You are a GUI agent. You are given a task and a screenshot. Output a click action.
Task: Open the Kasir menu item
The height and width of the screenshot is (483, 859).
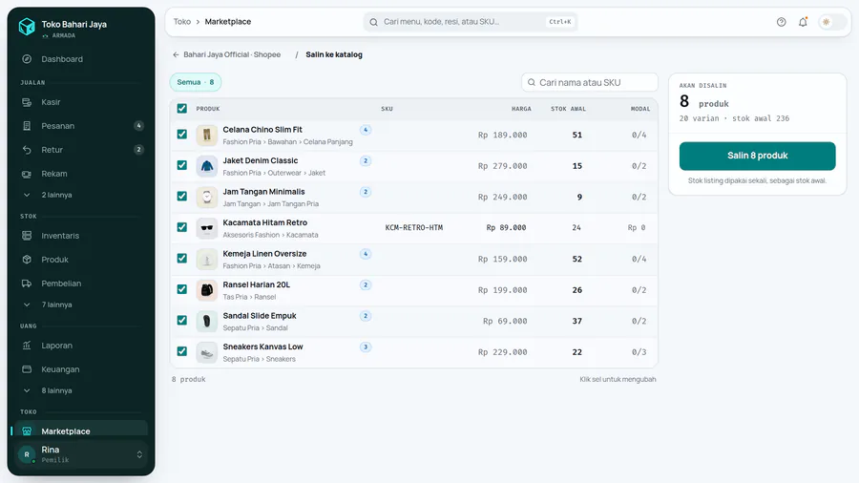click(81, 102)
